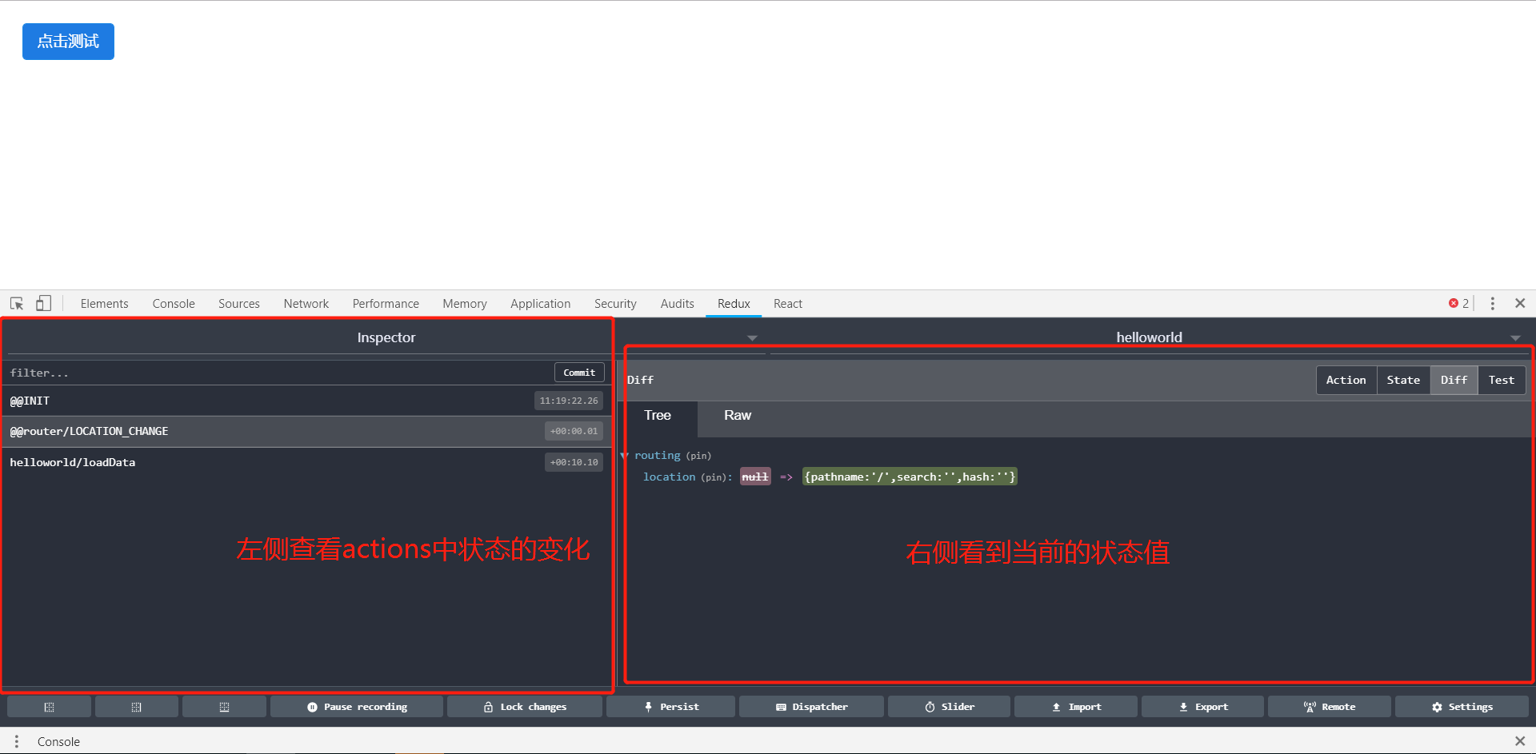Open the Test view
1536x754 pixels.
1502,381
